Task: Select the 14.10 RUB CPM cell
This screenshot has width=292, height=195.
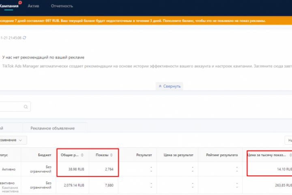Action: point(284,169)
